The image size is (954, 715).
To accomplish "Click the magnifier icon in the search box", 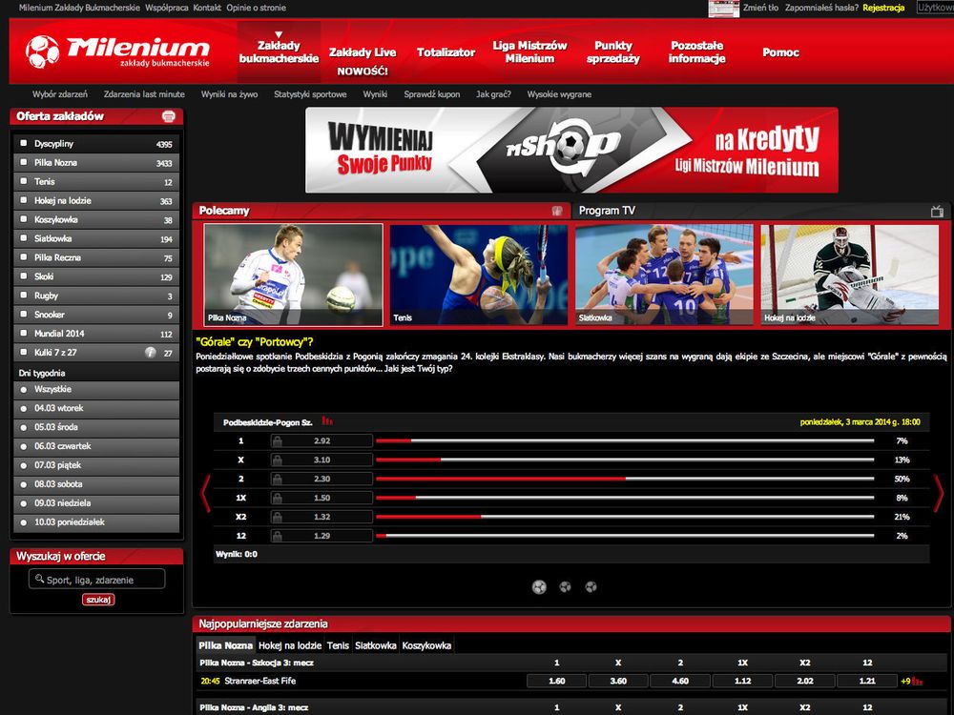I will pyautogui.click(x=39, y=579).
